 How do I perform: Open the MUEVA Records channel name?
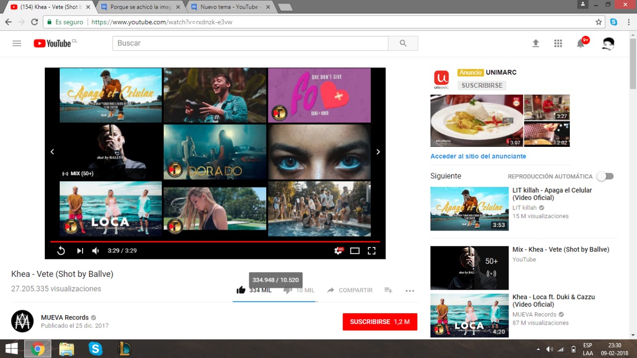tap(65, 318)
